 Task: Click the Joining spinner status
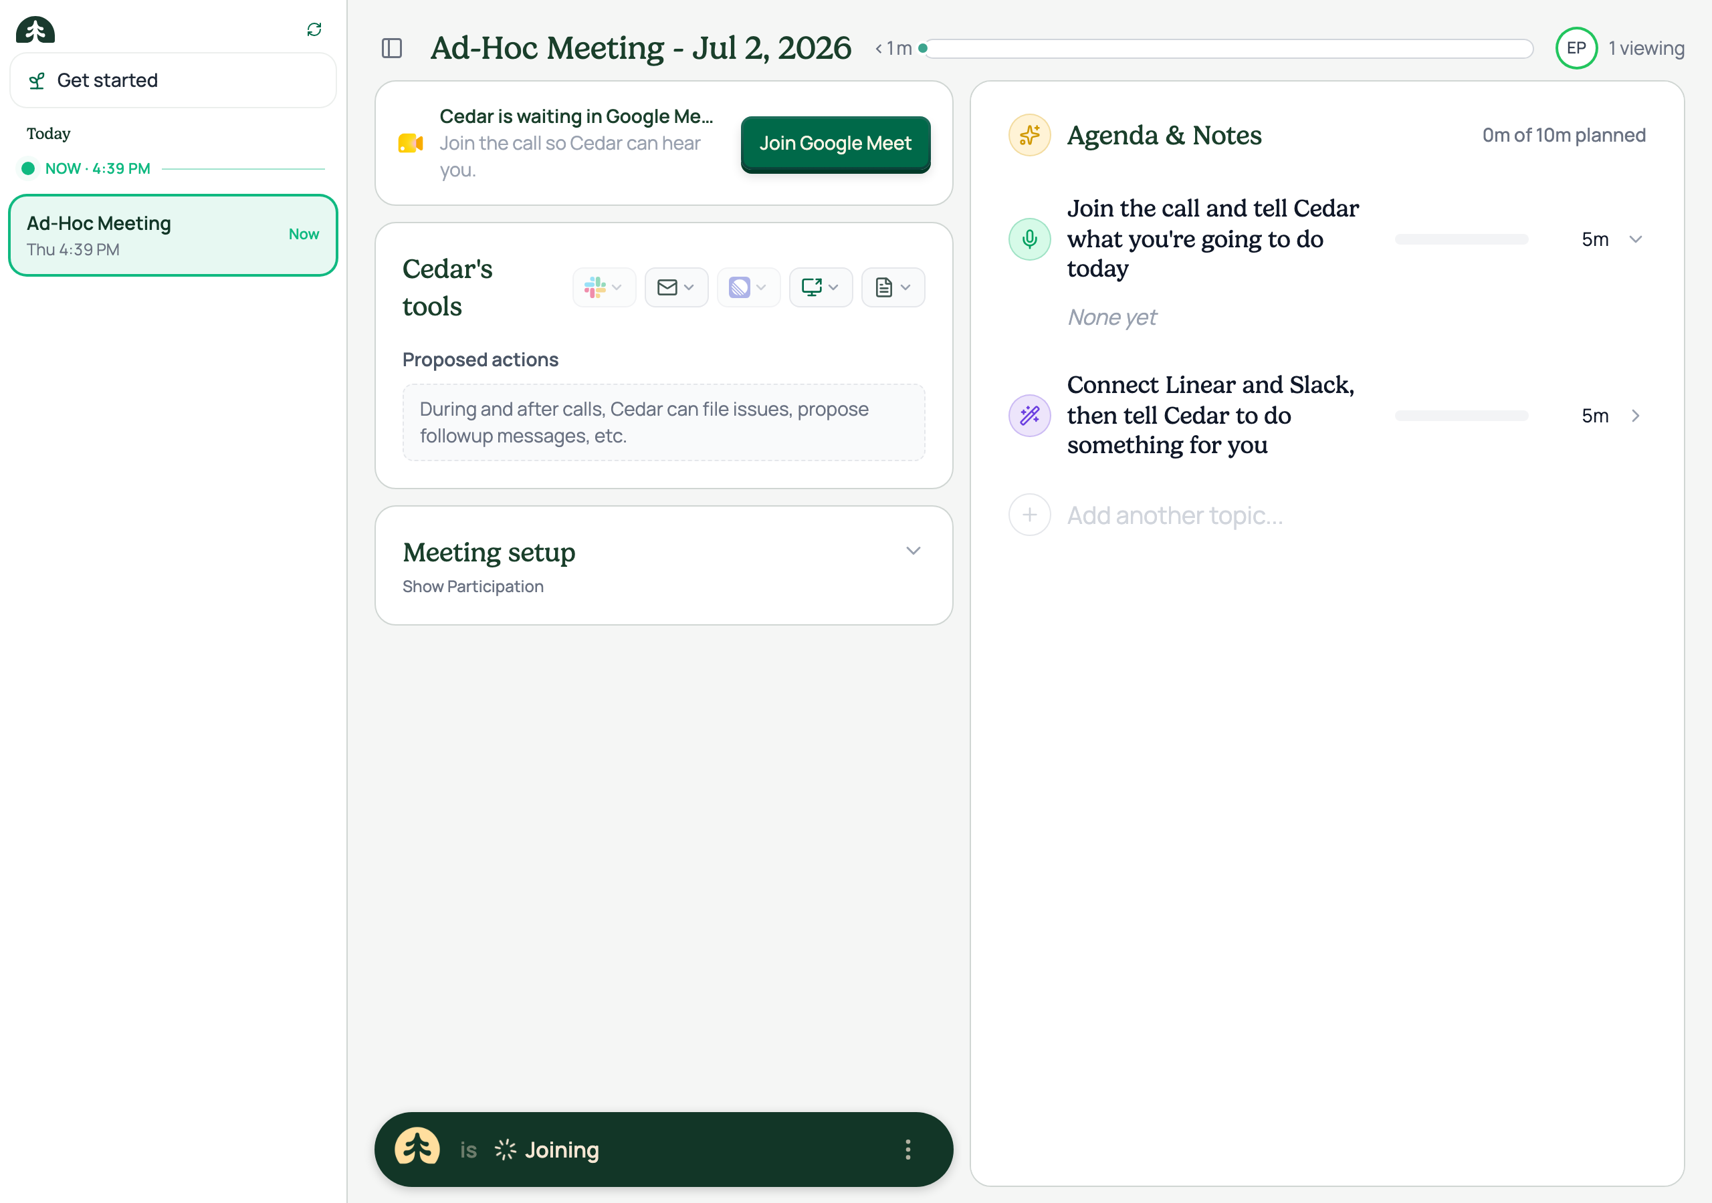tap(546, 1150)
